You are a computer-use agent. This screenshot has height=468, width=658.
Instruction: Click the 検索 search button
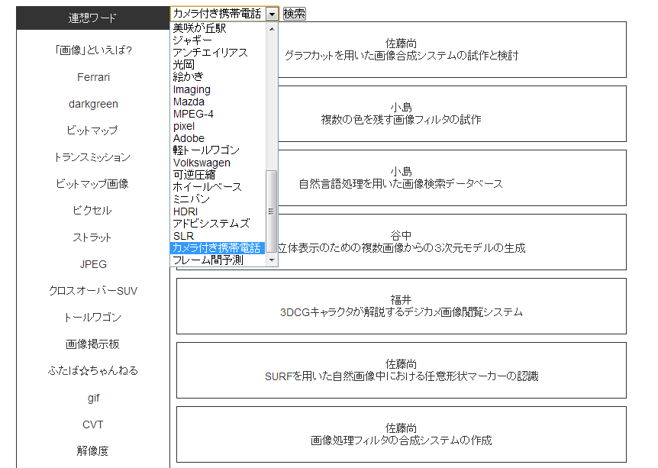[x=294, y=14]
